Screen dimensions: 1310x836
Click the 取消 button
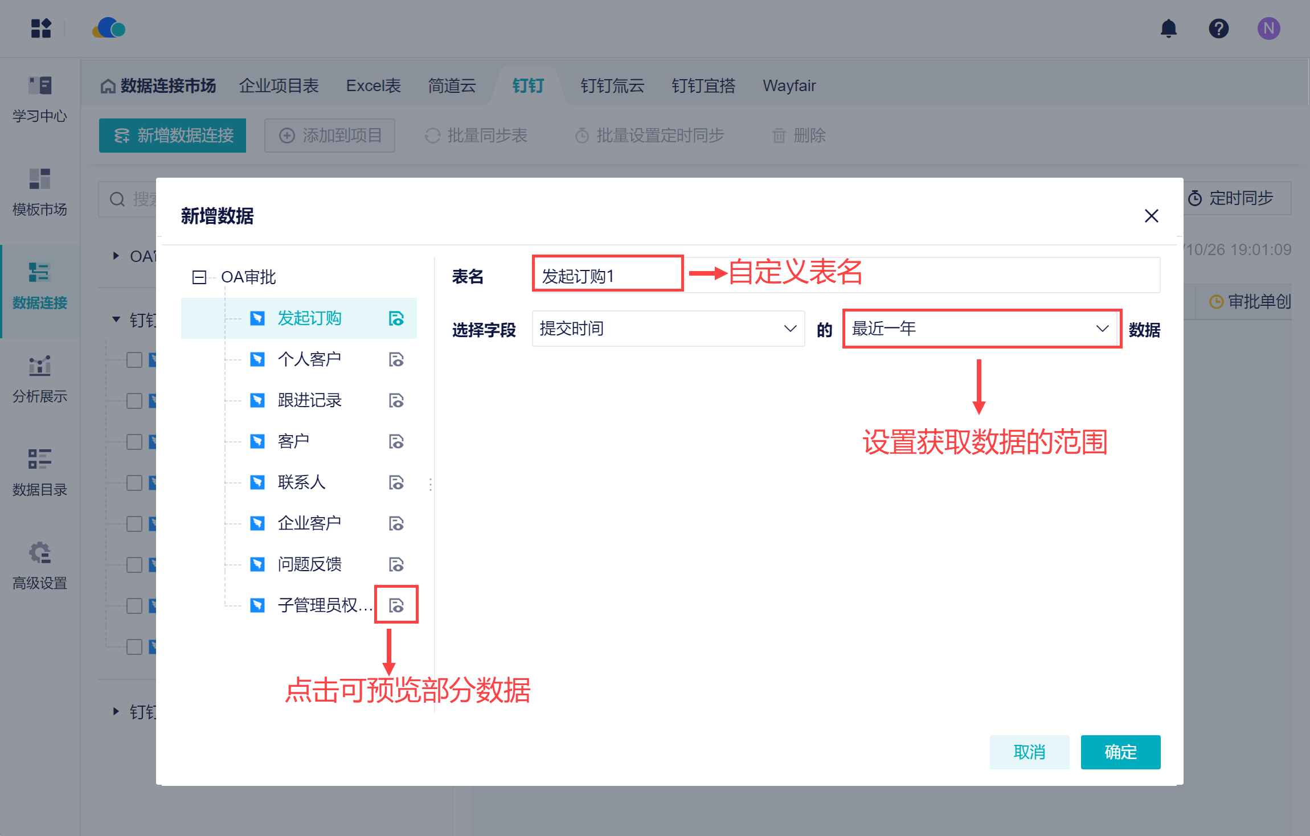pyautogui.click(x=1029, y=752)
